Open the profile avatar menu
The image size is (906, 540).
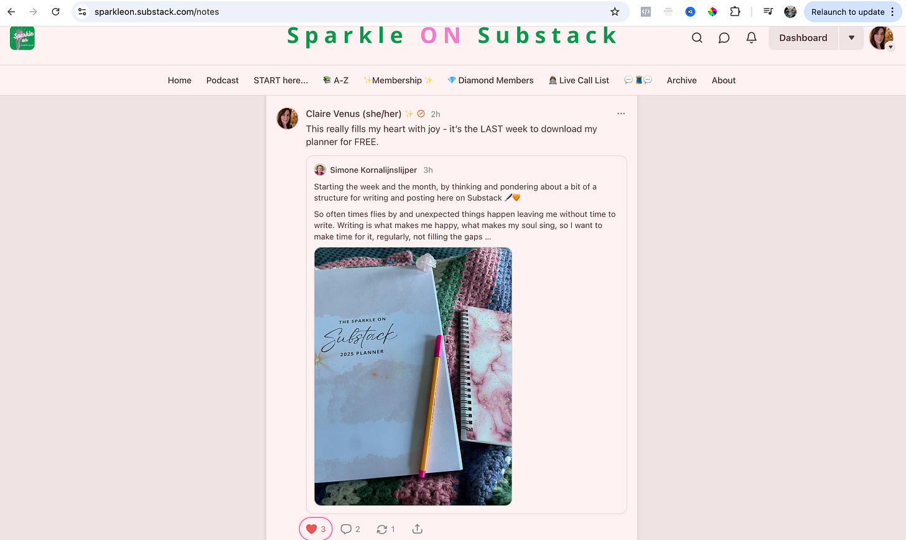pos(881,38)
